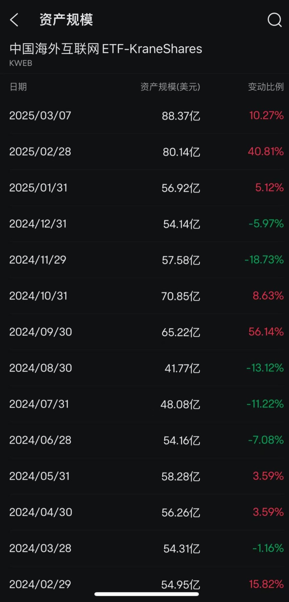The width and height of the screenshot is (289, 602).
Task: Tap the back arrow icon
Action: 14,20
